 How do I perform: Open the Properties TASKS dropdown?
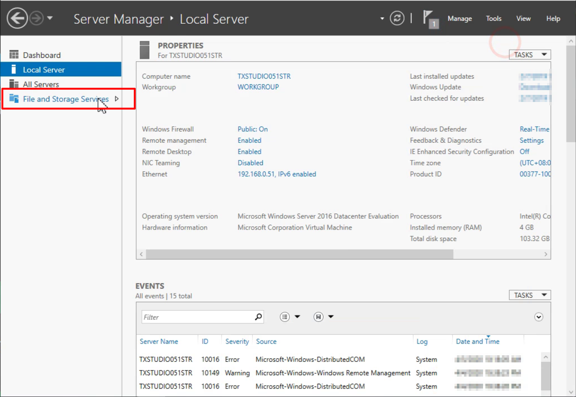(x=530, y=55)
